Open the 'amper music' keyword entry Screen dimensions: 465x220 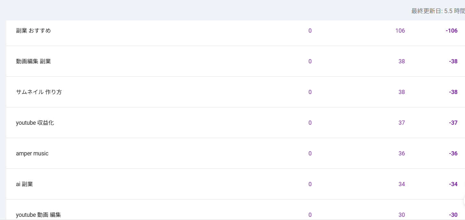click(x=32, y=153)
